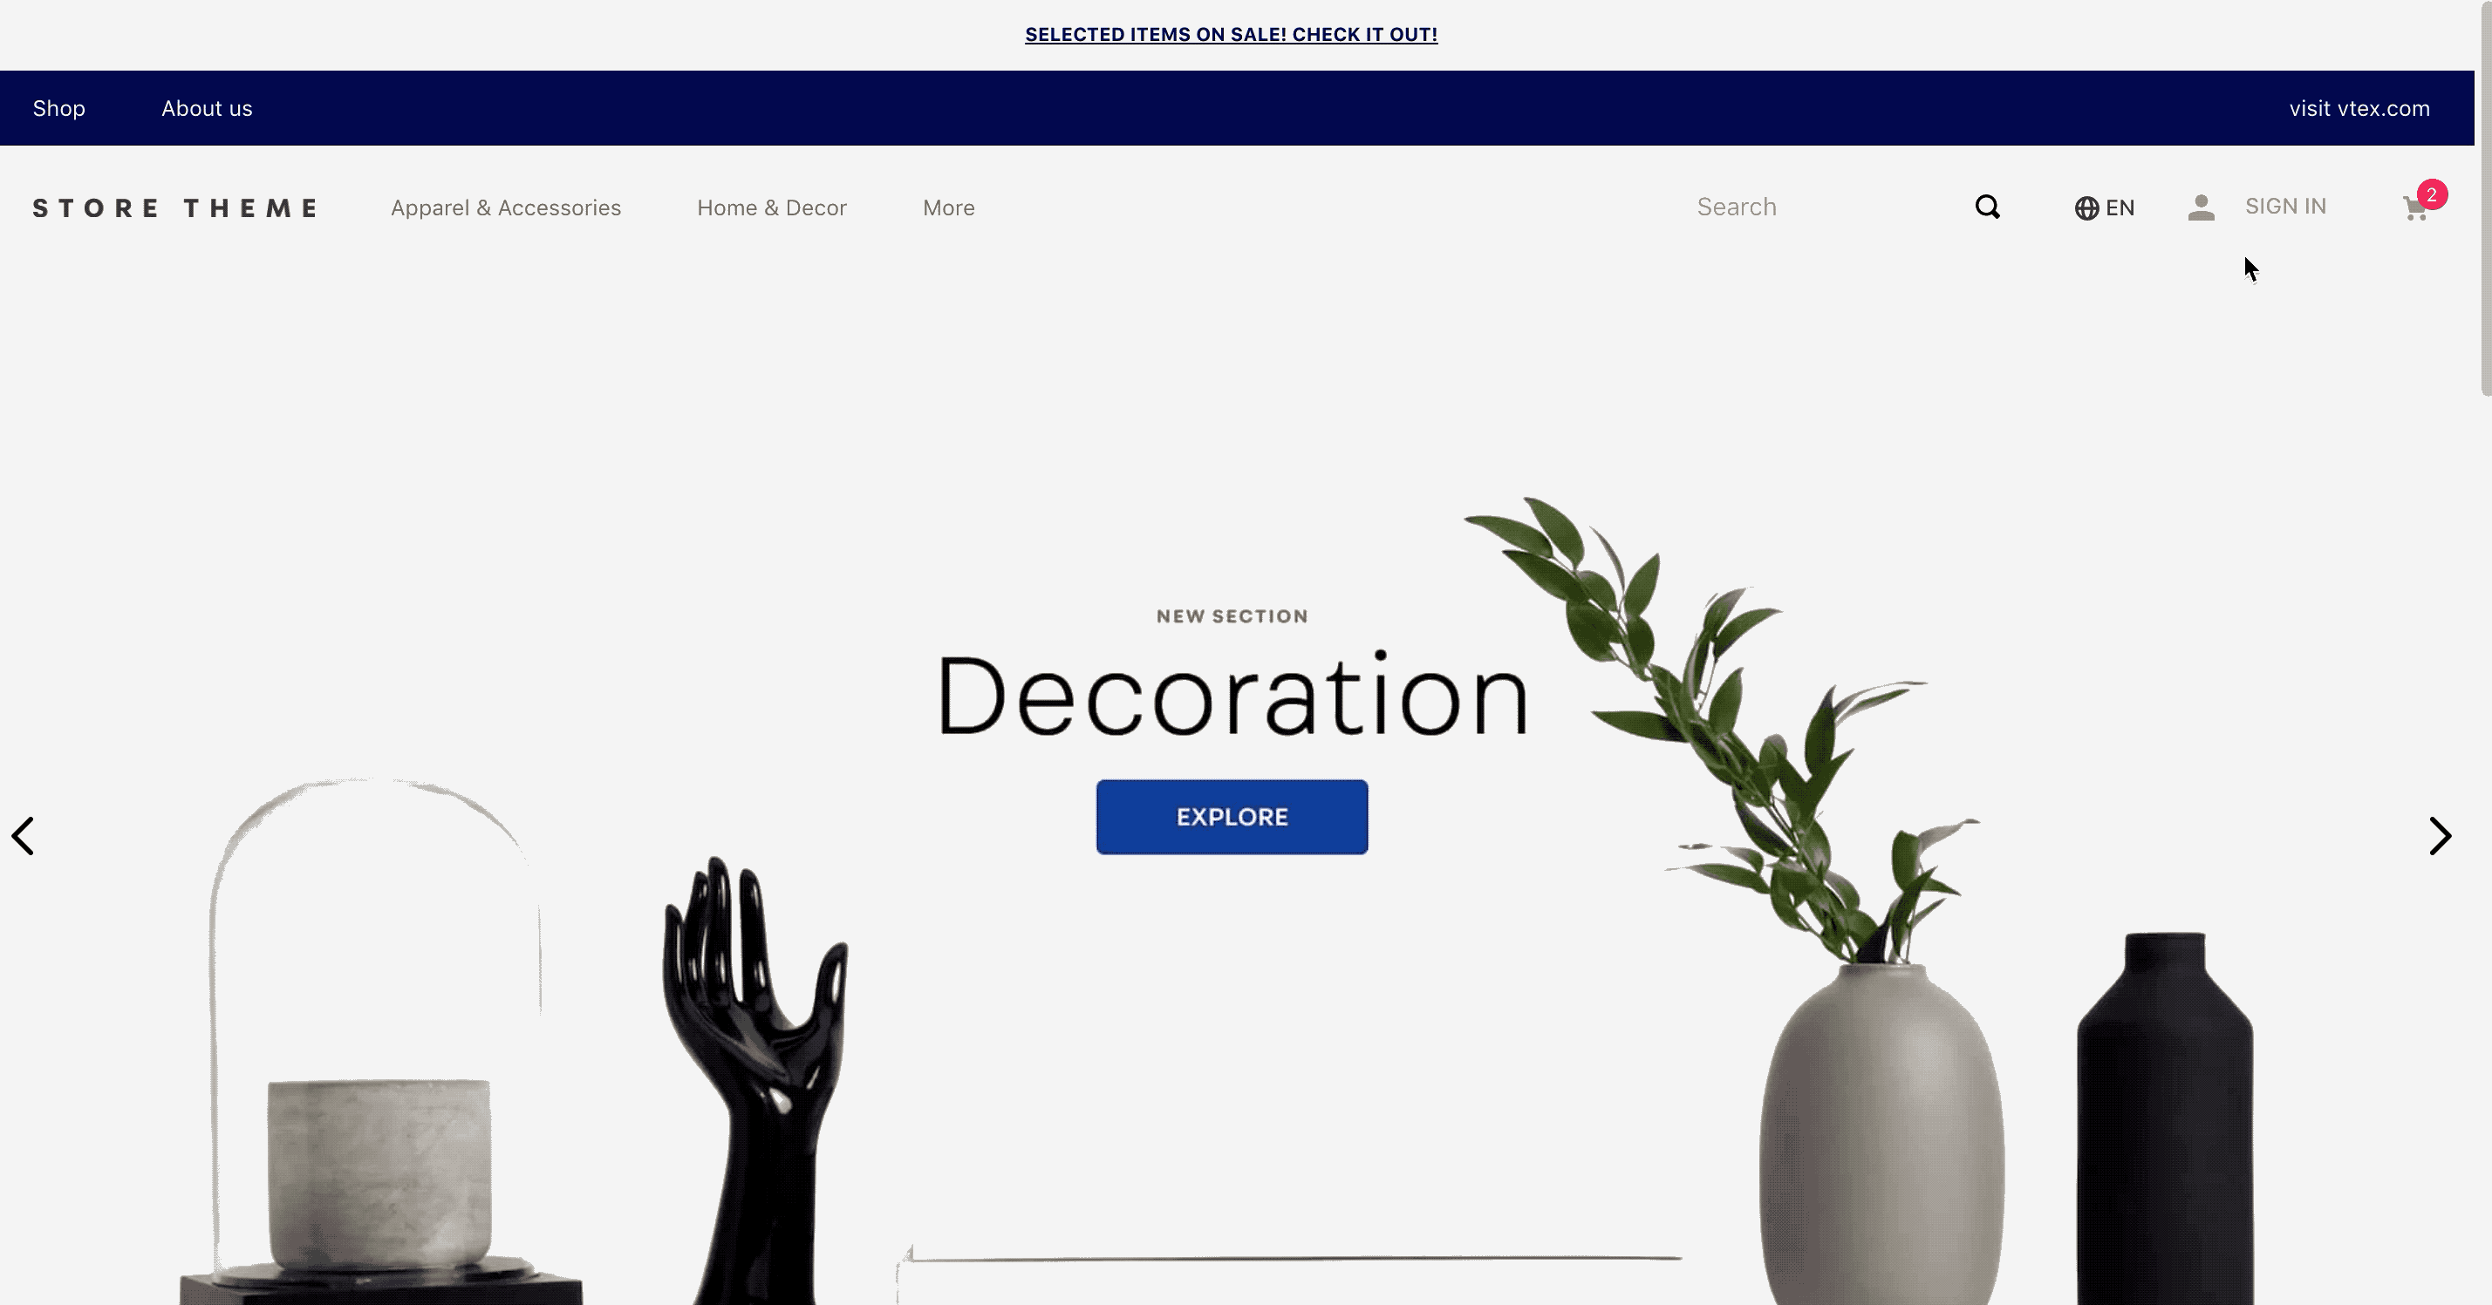Click the About us menu item
The height and width of the screenshot is (1305, 2492).
point(206,107)
